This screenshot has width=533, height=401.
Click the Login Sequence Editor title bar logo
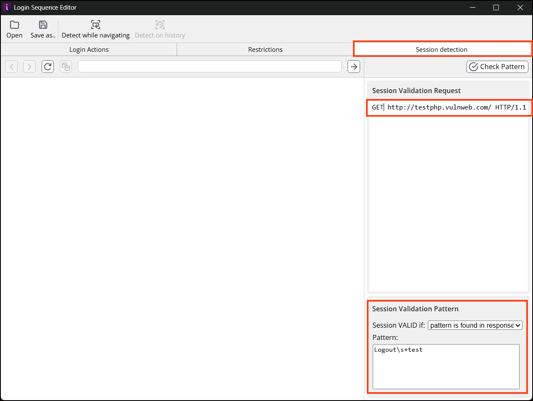click(7, 7)
